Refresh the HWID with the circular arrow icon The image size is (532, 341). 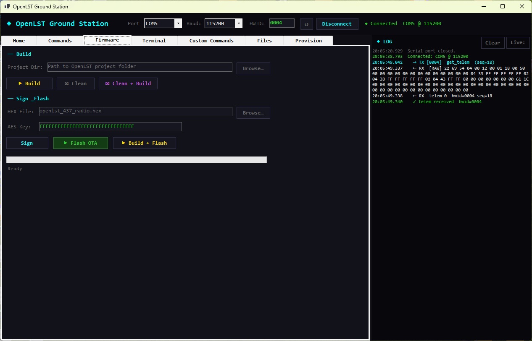pyautogui.click(x=306, y=24)
